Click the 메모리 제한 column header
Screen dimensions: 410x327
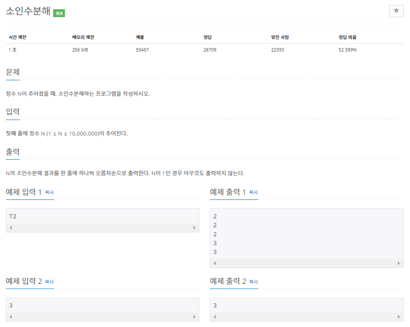click(83, 37)
